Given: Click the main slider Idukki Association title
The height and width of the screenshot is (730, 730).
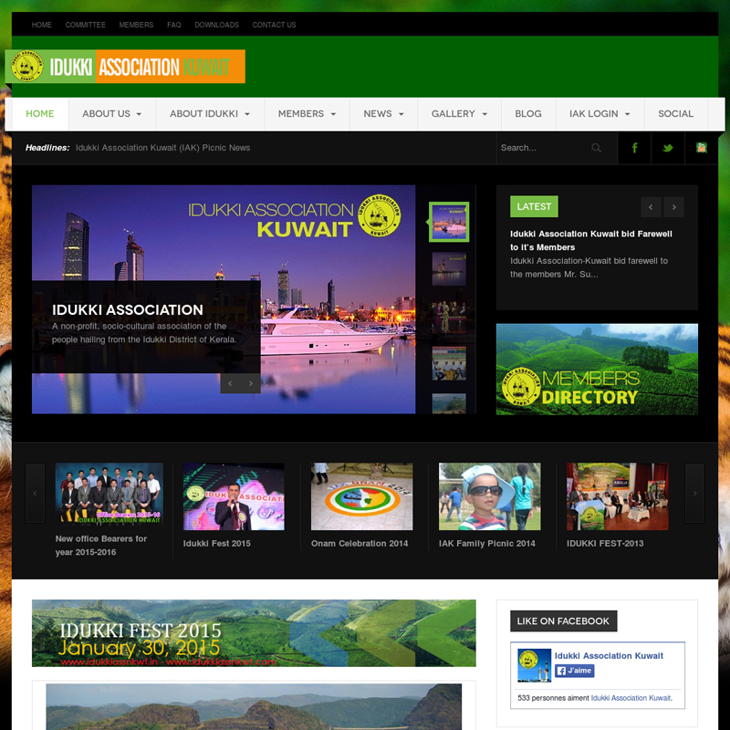Looking at the screenshot, I should [x=128, y=309].
